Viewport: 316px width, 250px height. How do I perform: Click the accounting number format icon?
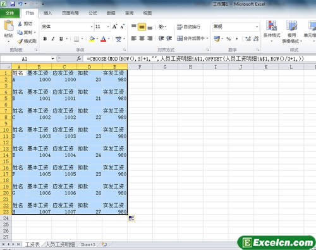217,39
